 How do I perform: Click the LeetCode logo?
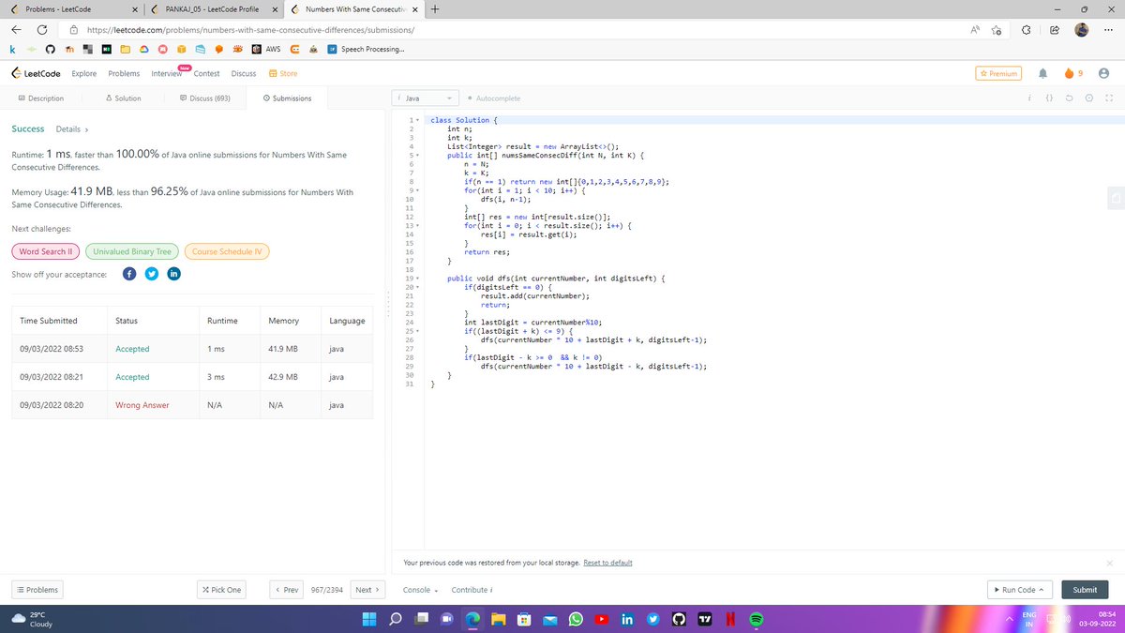pos(37,73)
